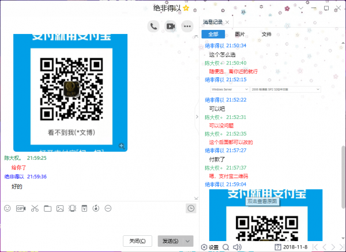Open the Windows Server dropdown in the history image
The width and height of the screenshot is (346, 252).
pos(230,89)
